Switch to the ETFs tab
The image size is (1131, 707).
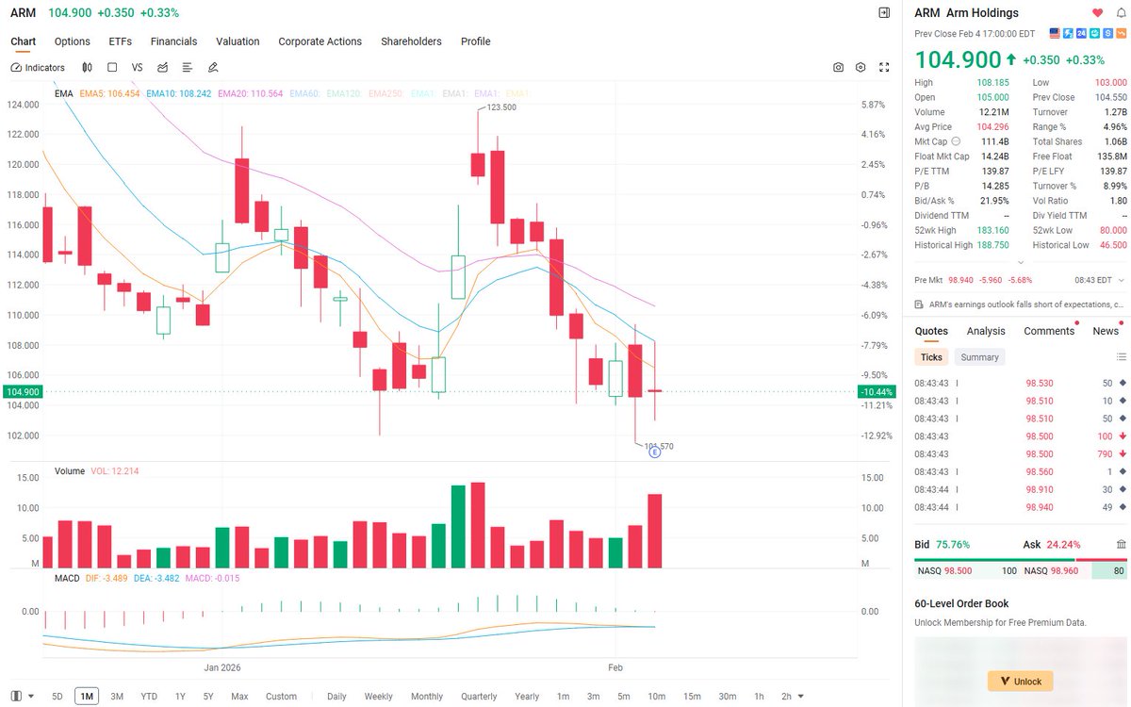121,41
